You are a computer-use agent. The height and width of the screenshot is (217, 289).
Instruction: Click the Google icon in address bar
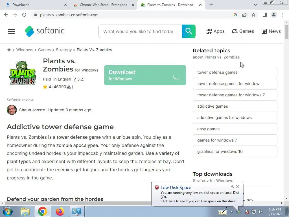coord(235,15)
